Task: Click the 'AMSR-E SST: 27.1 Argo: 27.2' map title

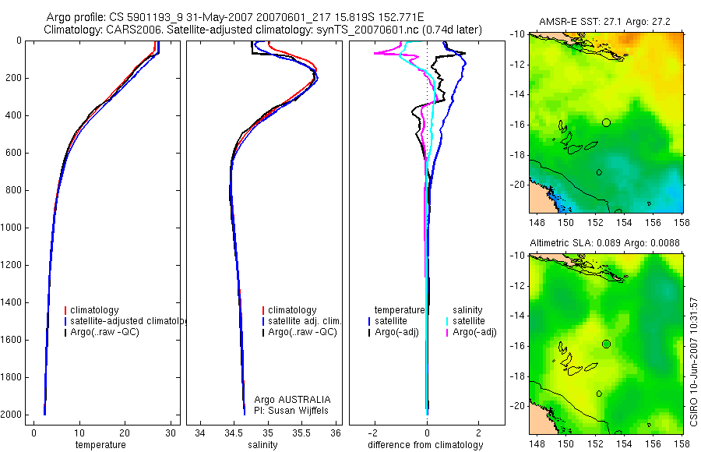Action: [x=604, y=22]
